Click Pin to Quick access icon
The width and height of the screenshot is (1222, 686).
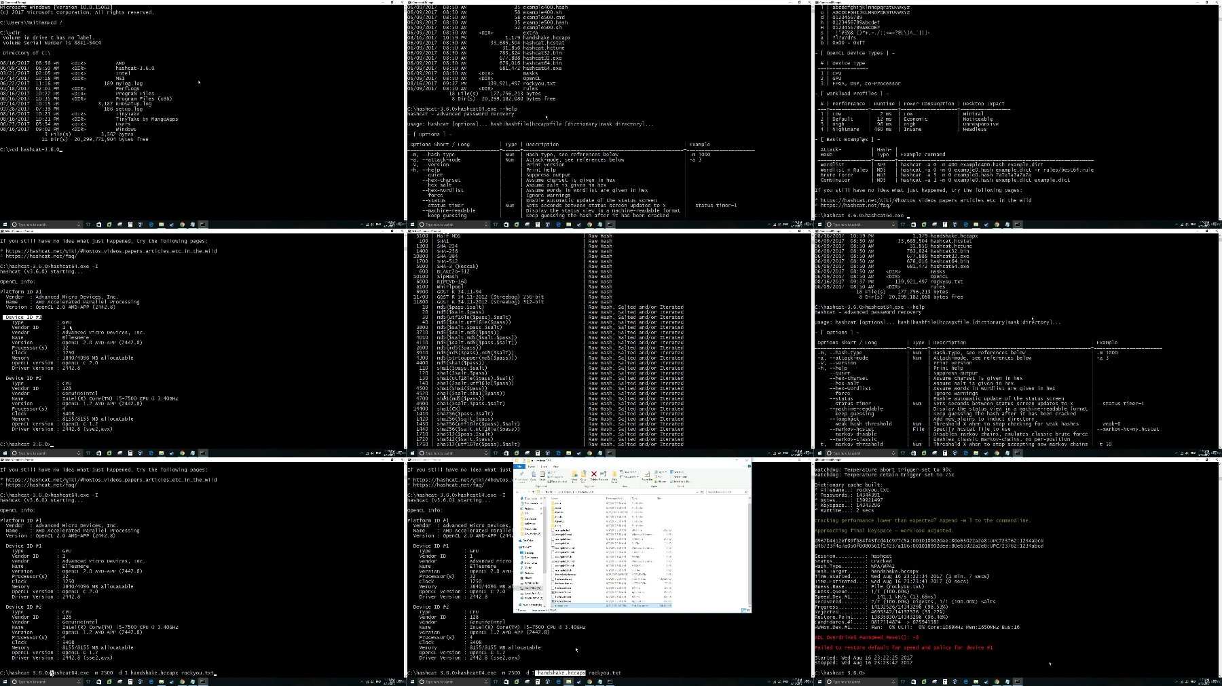coord(521,478)
